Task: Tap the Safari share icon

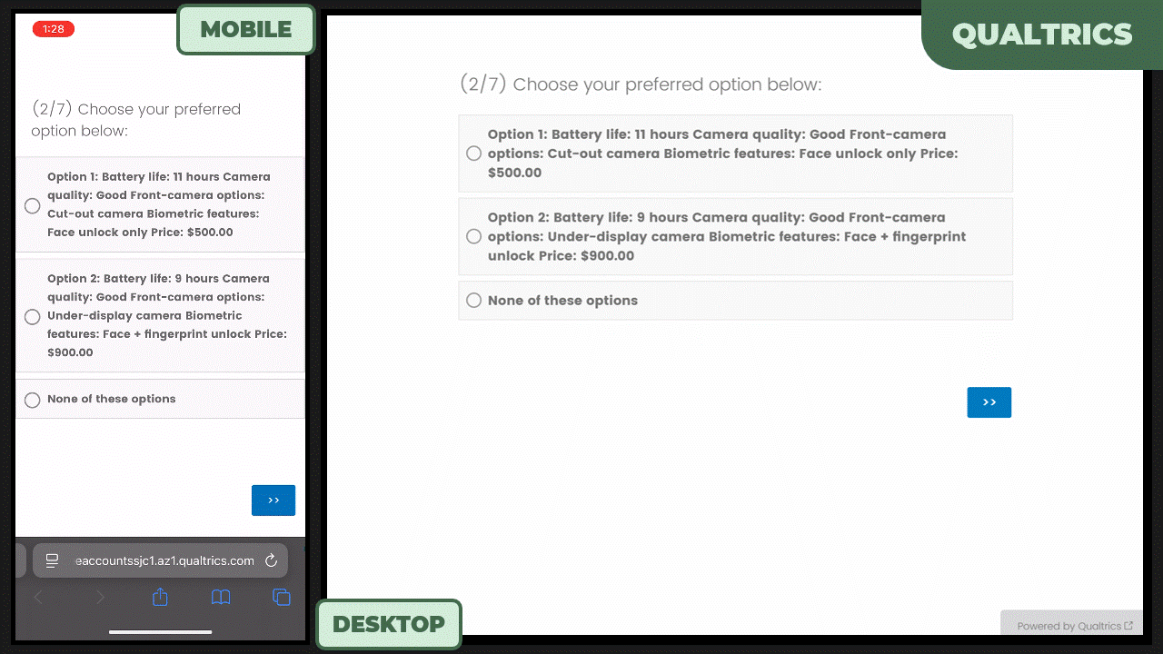Action: click(x=161, y=597)
